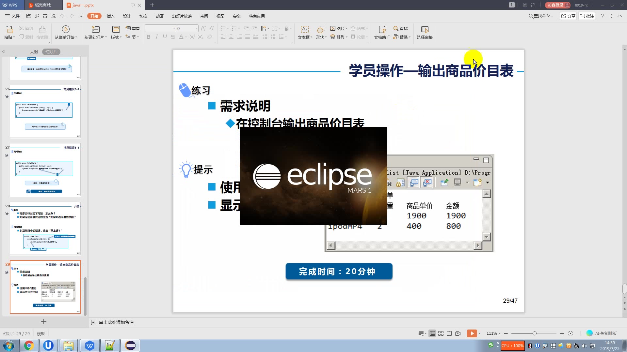This screenshot has width=627, height=352.
Task: Increase font size with A+ icon
Action: (x=203, y=28)
